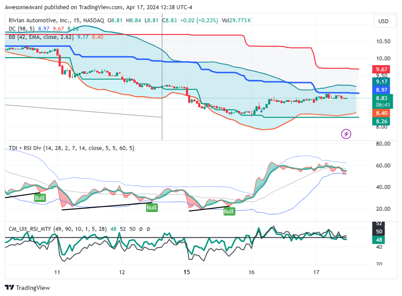Click date 12 on the time axis
The width and height of the screenshot is (402, 296).
[x=122, y=272]
